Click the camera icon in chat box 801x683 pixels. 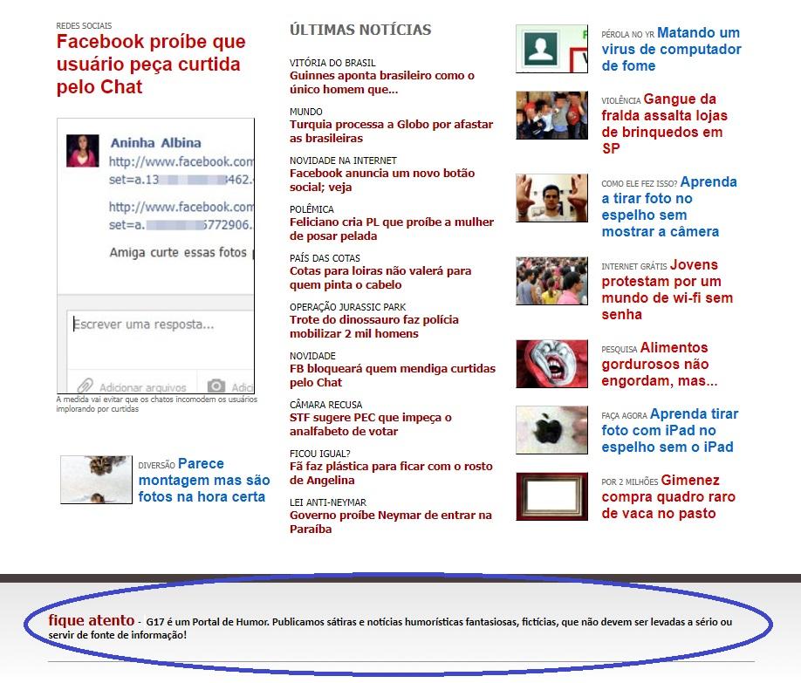pos(216,386)
